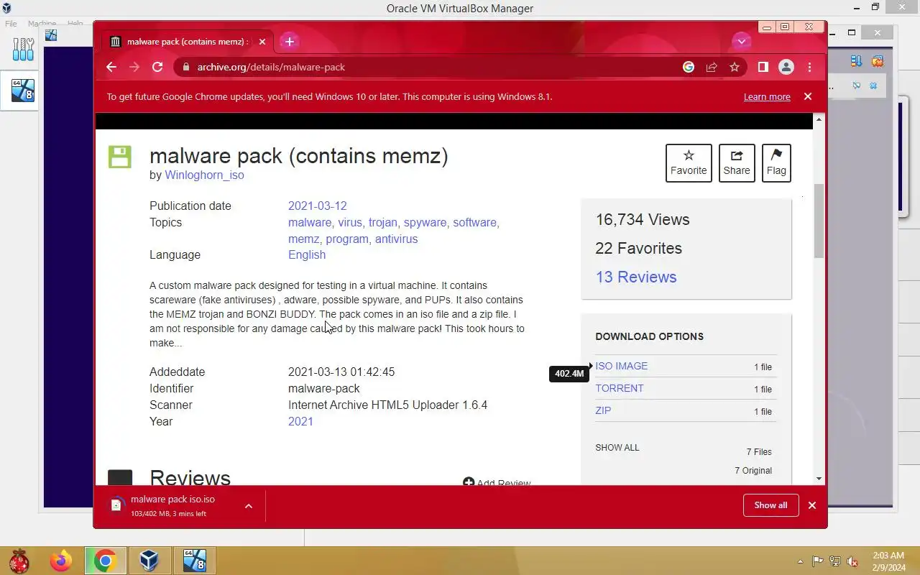The width and height of the screenshot is (920, 575).
Task: Open the spyware topic link
Action: tap(425, 223)
